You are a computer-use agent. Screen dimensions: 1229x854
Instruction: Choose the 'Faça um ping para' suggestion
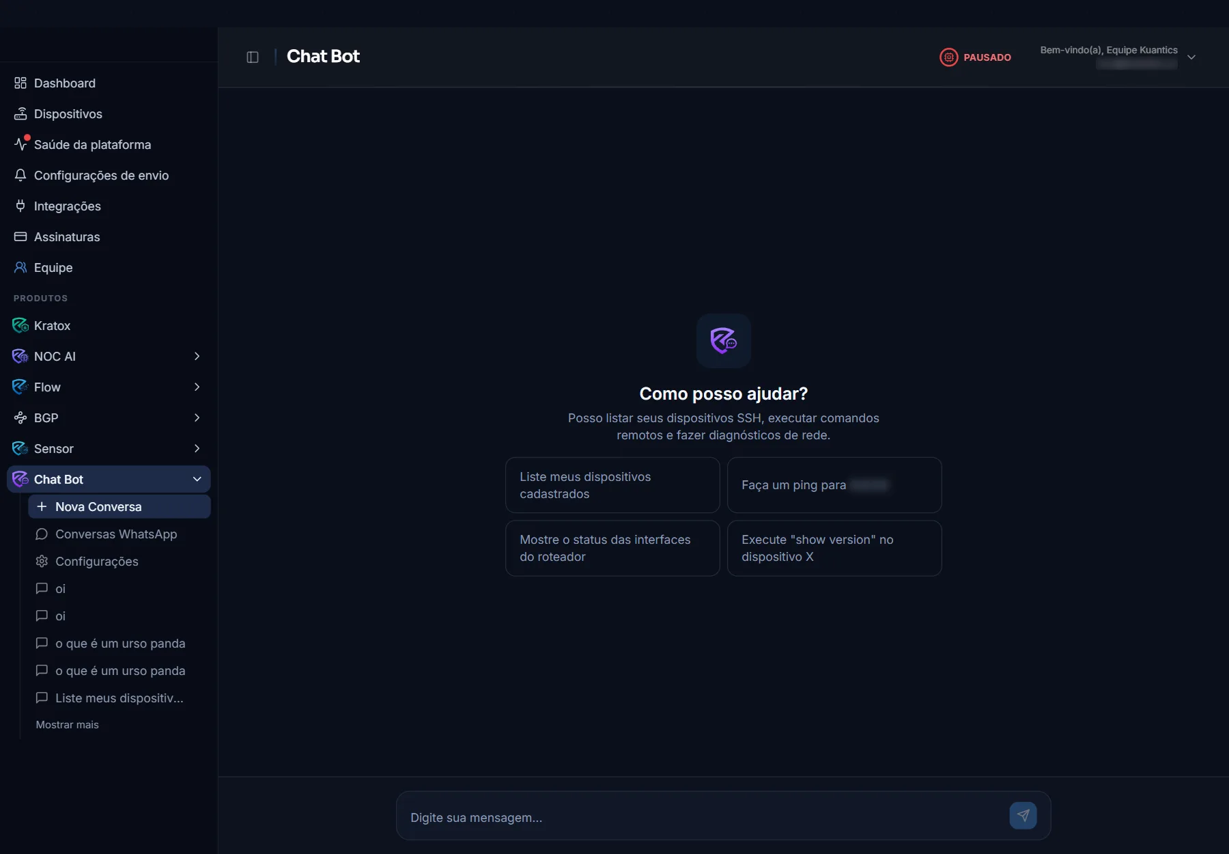point(834,485)
